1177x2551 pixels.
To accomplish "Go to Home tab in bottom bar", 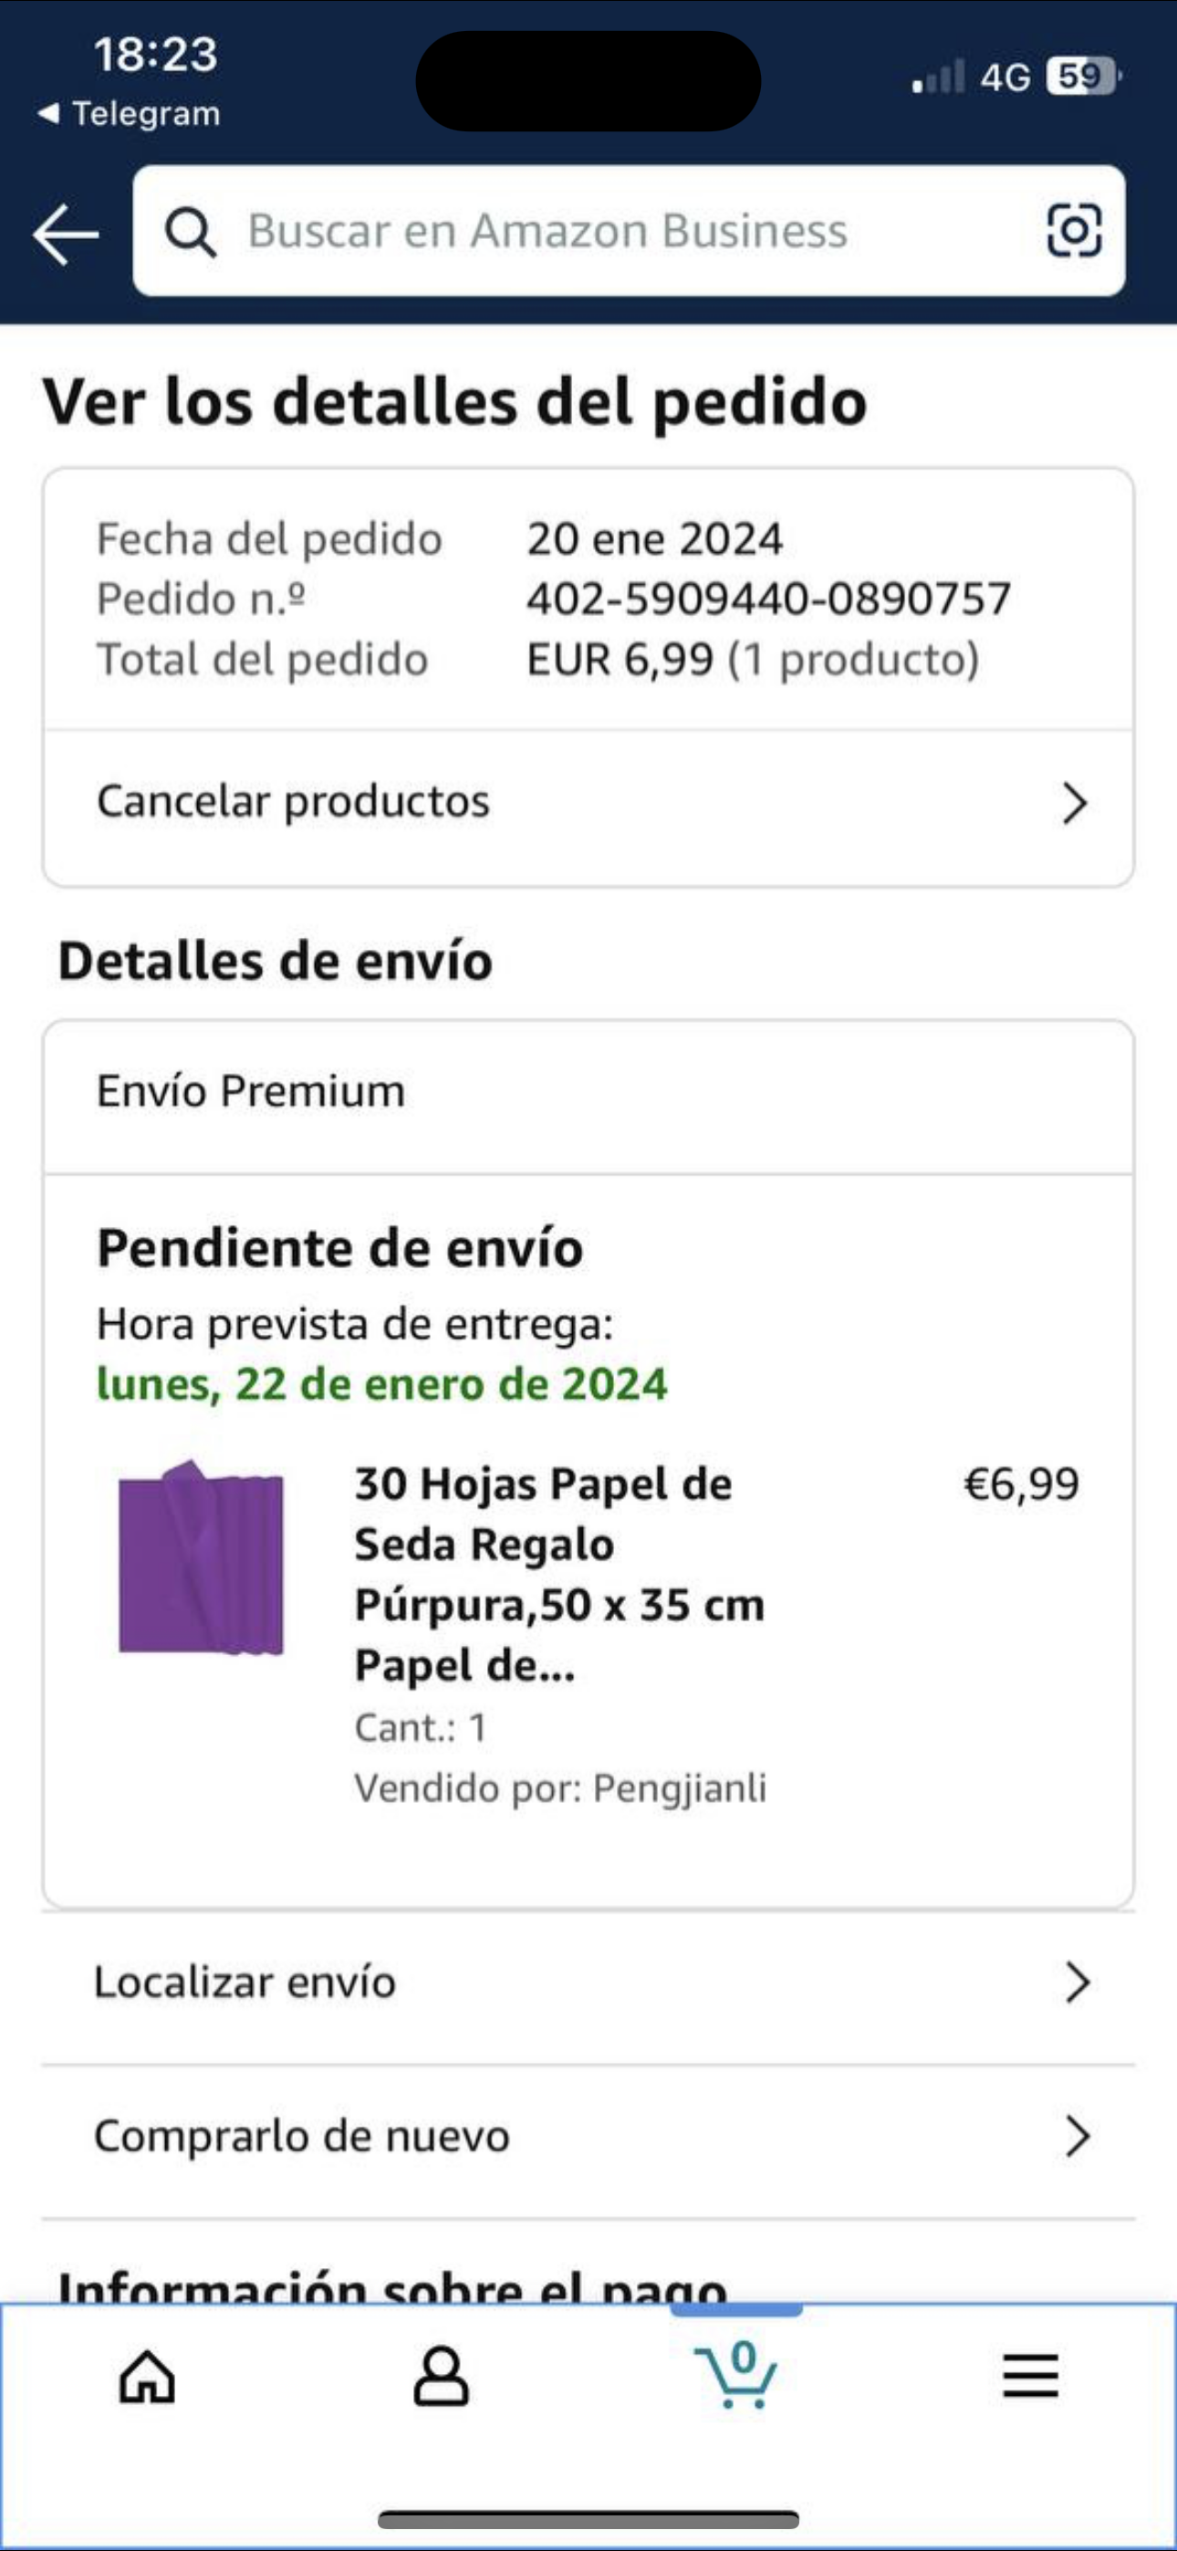I will coord(148,2377).
